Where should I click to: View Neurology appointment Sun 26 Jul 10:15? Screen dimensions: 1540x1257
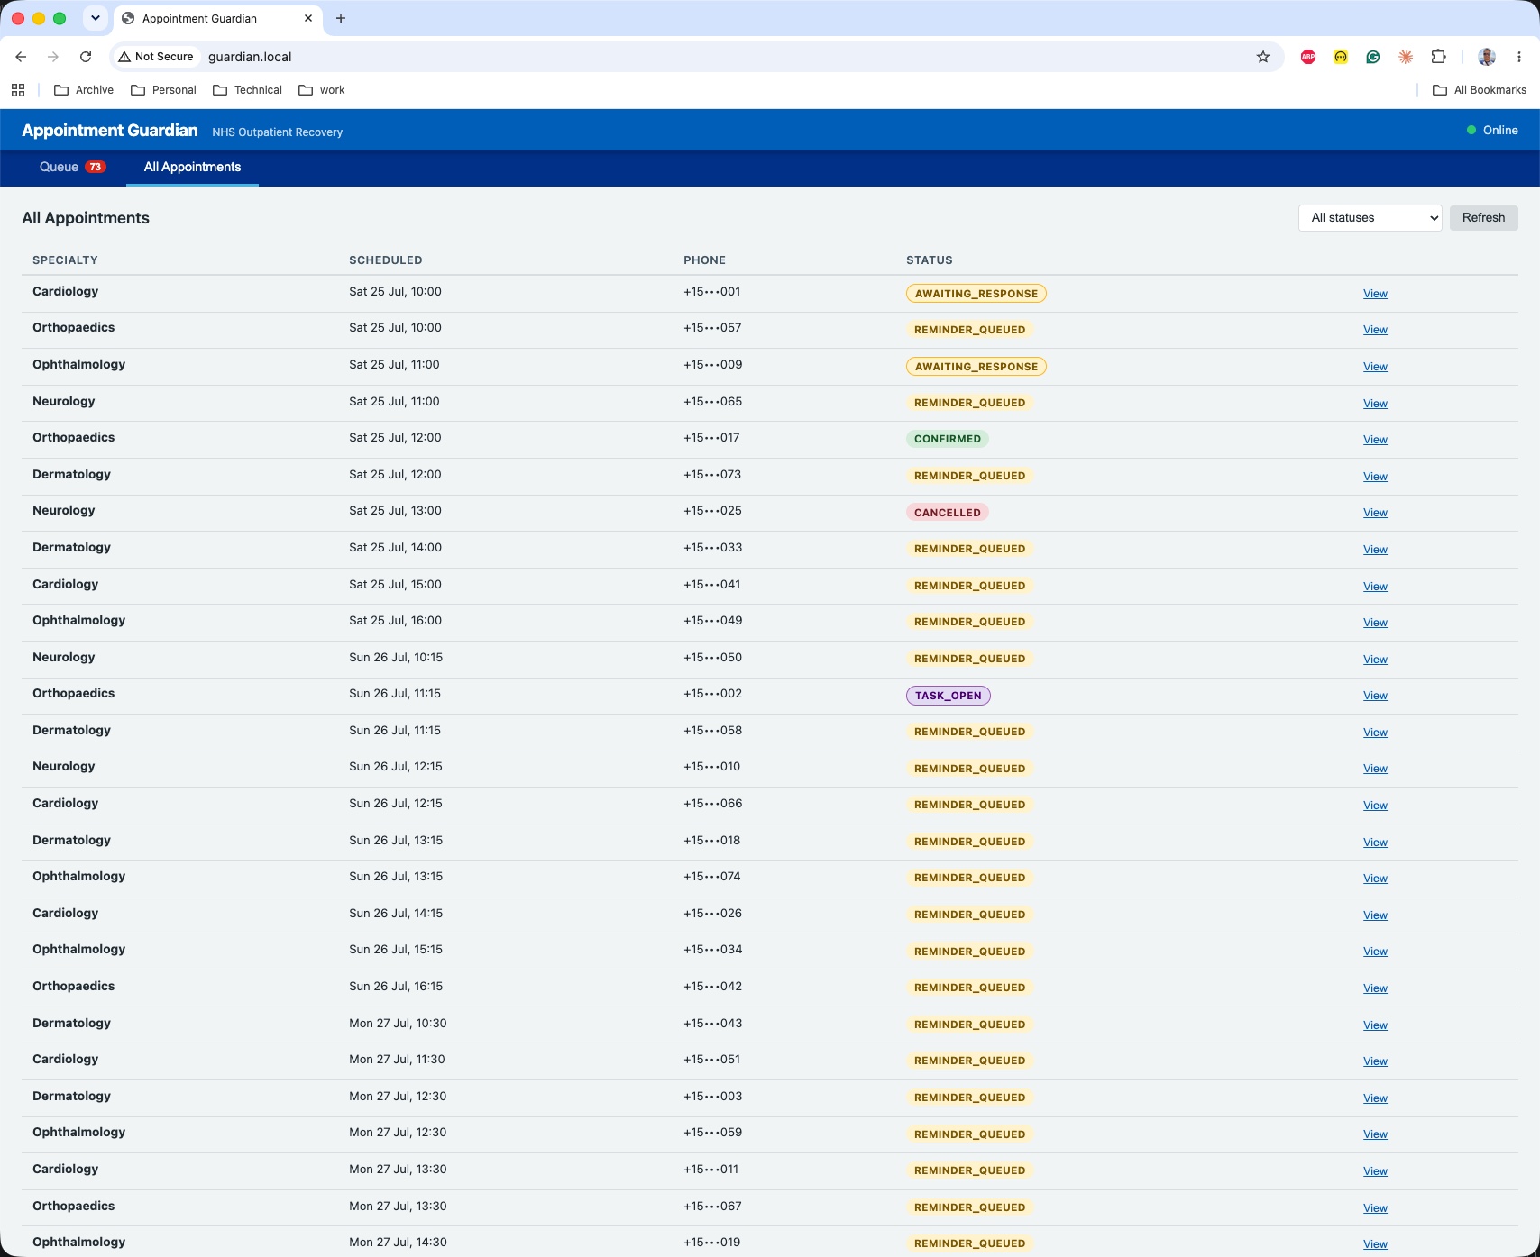coord(1375,660)
